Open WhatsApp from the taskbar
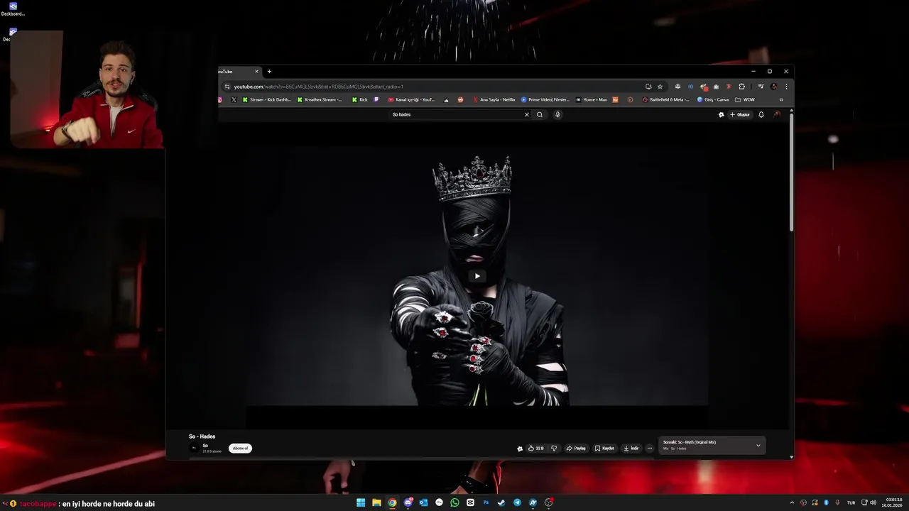This screenshot has width=909, height=511. click(x=454, y=502)
